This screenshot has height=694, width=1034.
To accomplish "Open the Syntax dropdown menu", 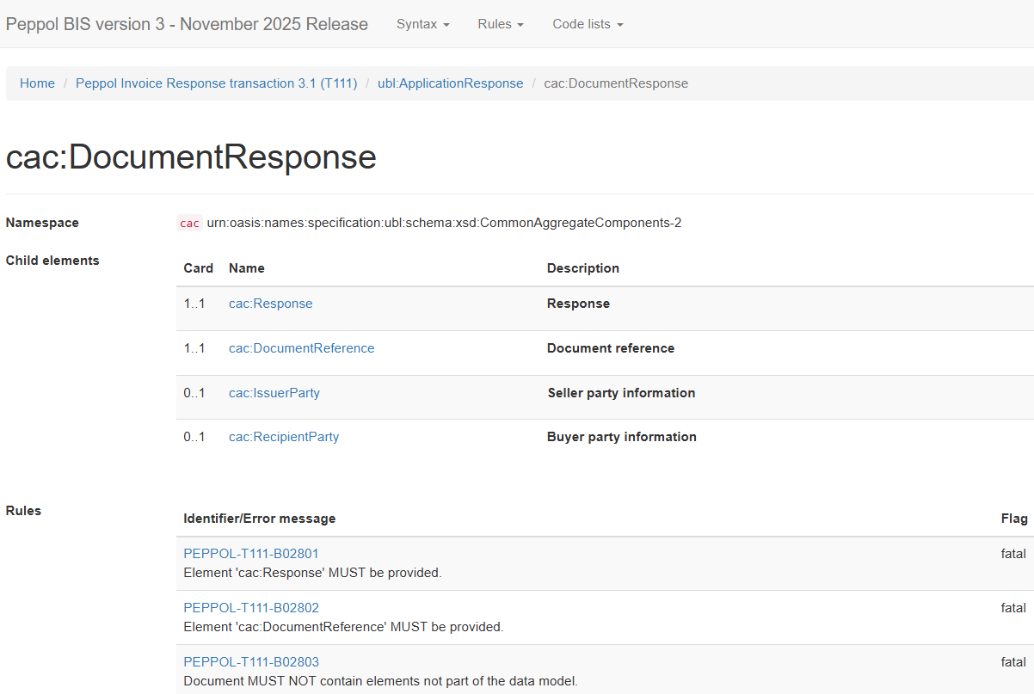I will tap(422, 24).
